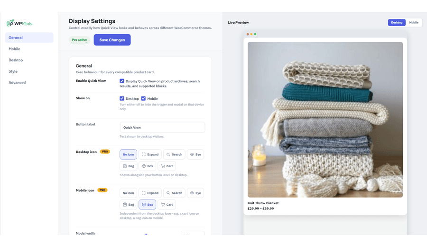Select No icon for Mobile icon
427x247 pixels.
coord(128,193)
